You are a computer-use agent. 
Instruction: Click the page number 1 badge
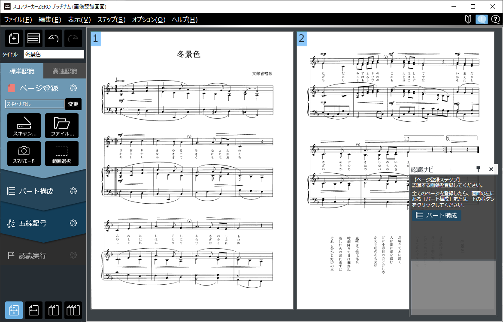tap(96, 39)
